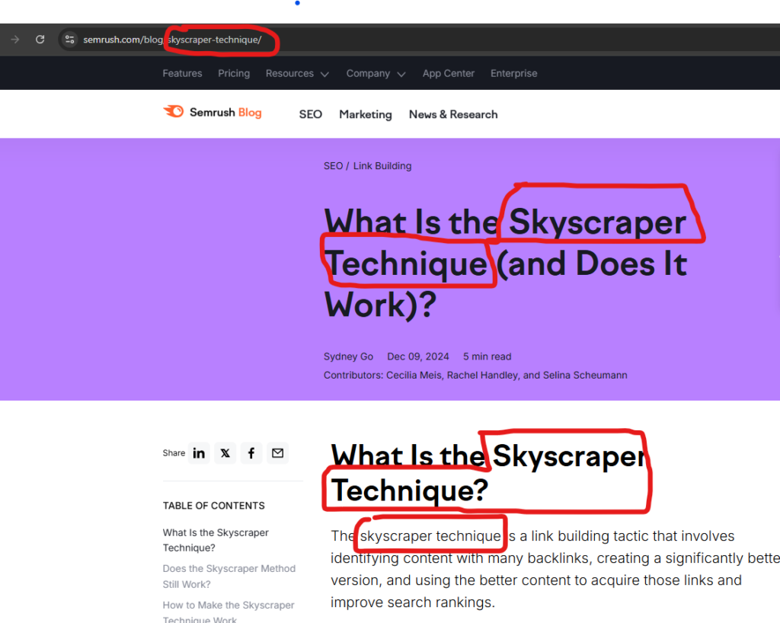Click the Semrush flame logo
The height and width of the screenshot is (623, 780).
click(x=174, y=111)
